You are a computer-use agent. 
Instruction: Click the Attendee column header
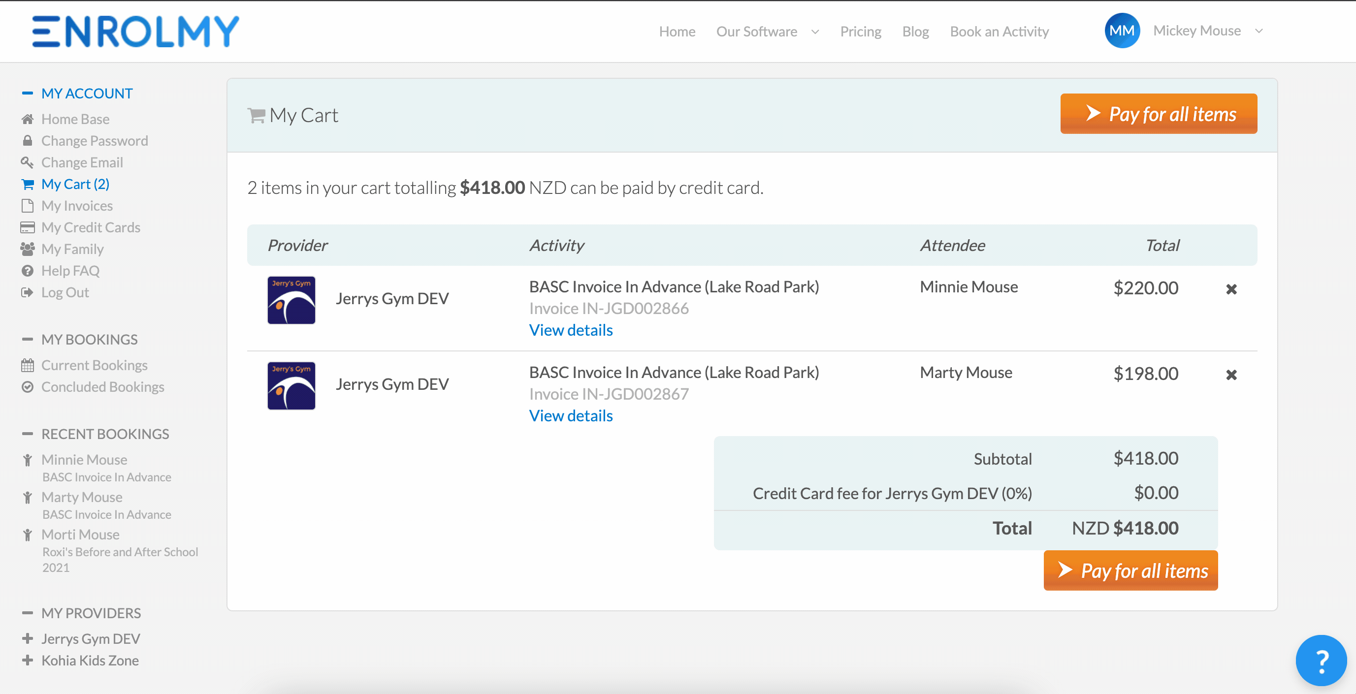[x=952, y=245]
